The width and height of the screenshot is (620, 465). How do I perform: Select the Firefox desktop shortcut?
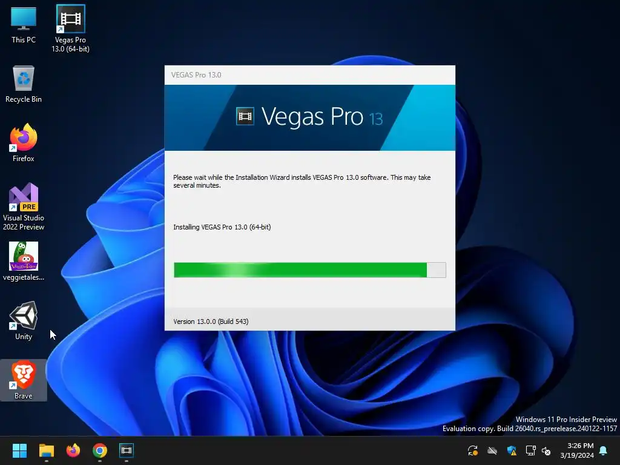(x=24, y=143)
